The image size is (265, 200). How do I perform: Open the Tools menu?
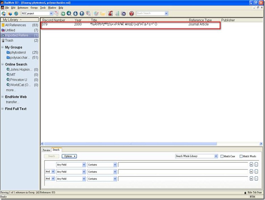(x=43, y=8)
